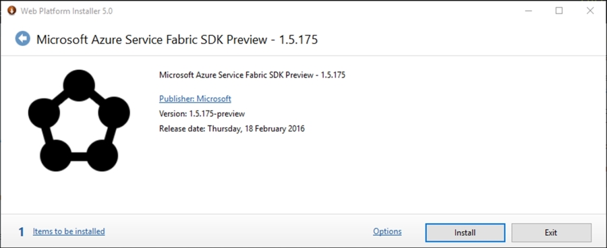Click the Release date: Thursday, 18 February 2016 text

click(x=232, y=129)
